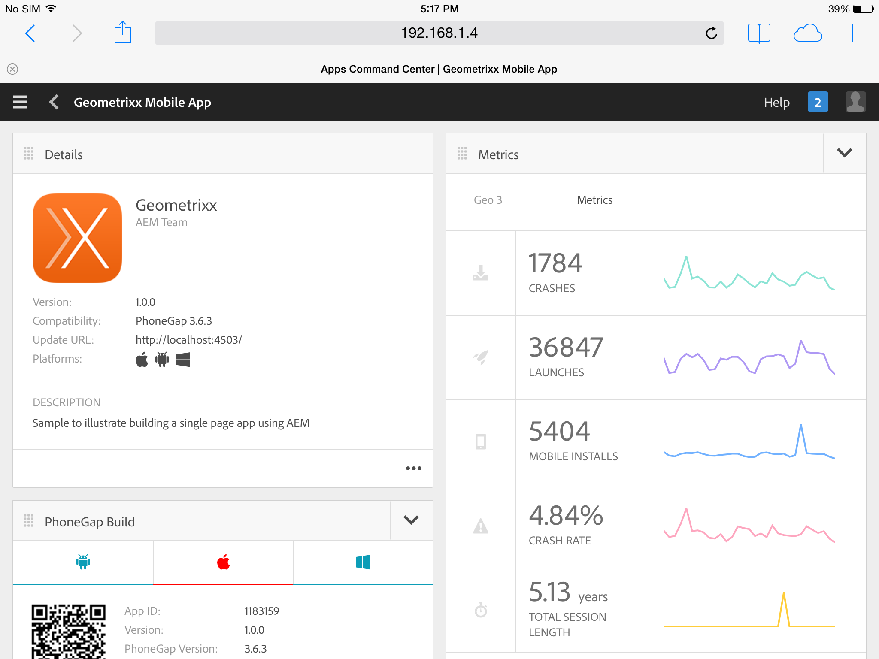The height and width of the screenshot is (659, 879).
Task: Open Help in the header
Action: click(776, 102)
